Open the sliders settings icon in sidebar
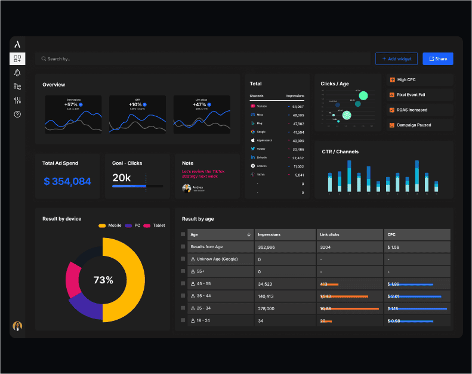The image size is (472, 374). click(x=17, y=100)
